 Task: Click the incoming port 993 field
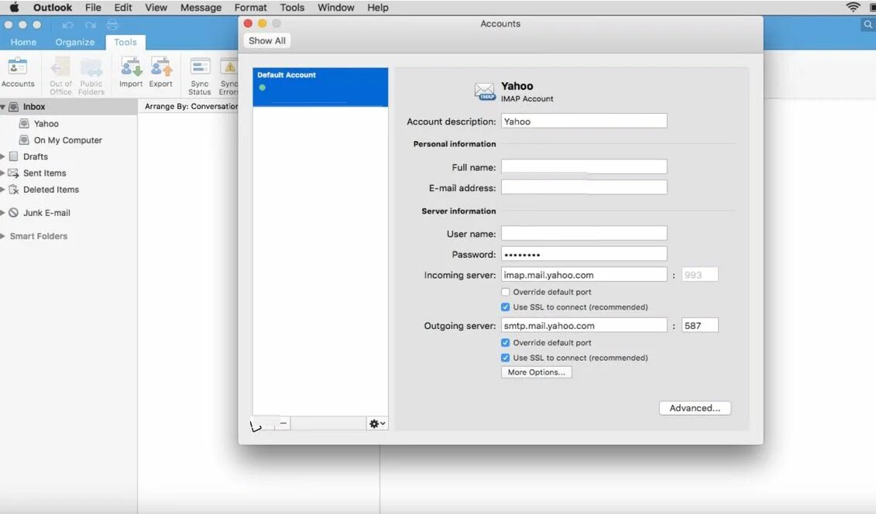coord(699,275)
